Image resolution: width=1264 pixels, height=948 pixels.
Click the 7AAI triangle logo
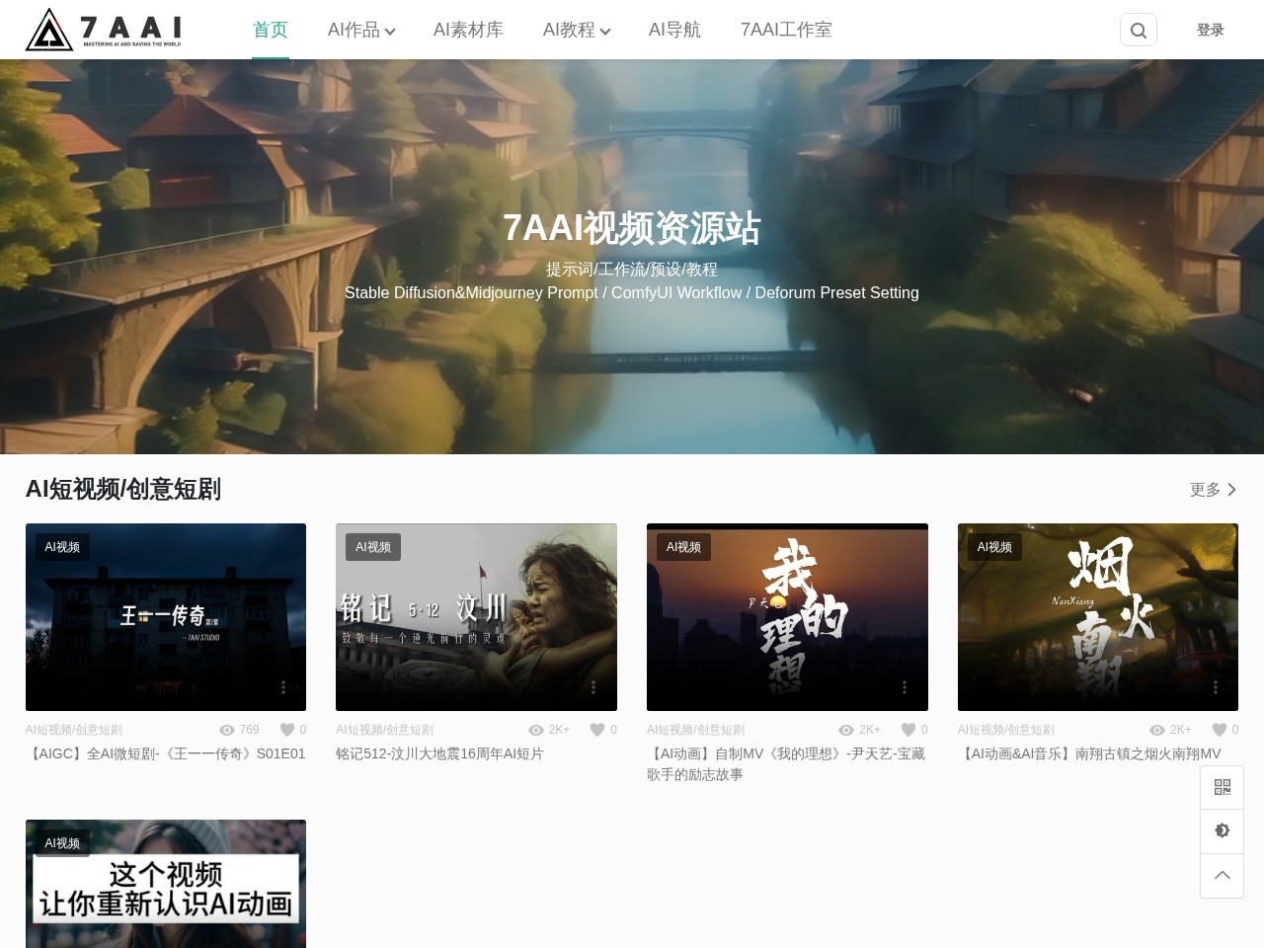47,29
